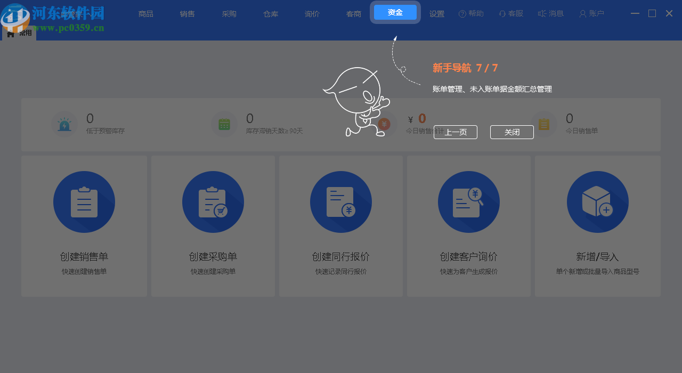Open the 创建采购单 purchase order icon
The image size is (682, 373).
click(x=213, y=202)
